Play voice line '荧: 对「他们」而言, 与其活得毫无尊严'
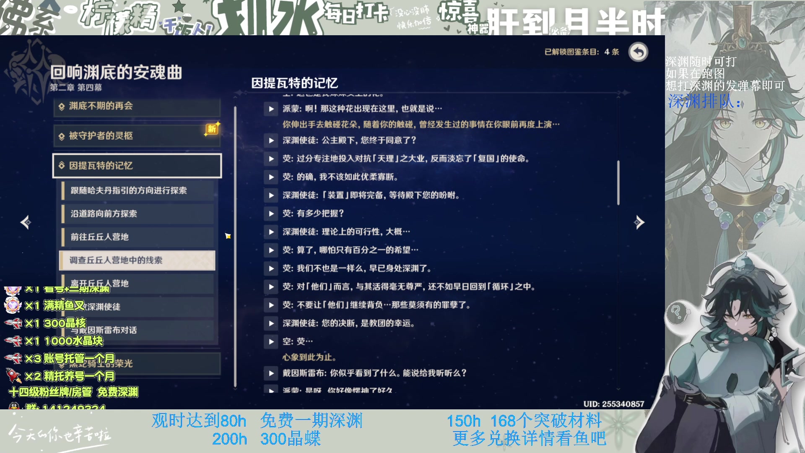Image resolution: width=805 pixels, height=453 pixels. click(271, 287)
